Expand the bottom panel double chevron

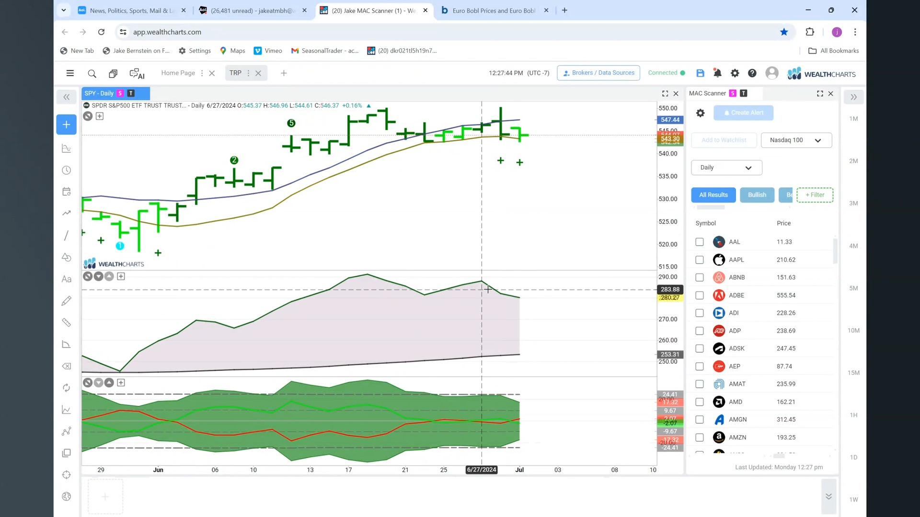pos(828,496)
